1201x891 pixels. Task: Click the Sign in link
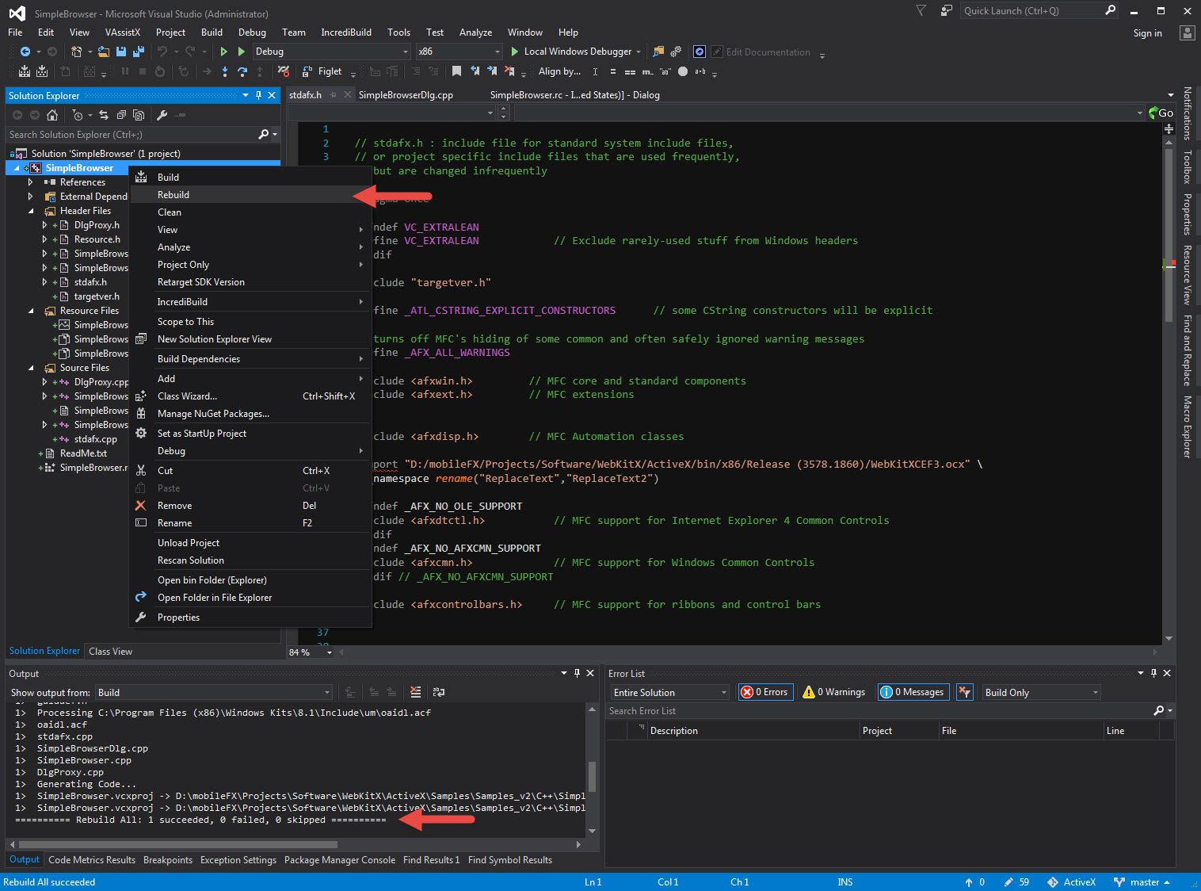point(1147,33)
